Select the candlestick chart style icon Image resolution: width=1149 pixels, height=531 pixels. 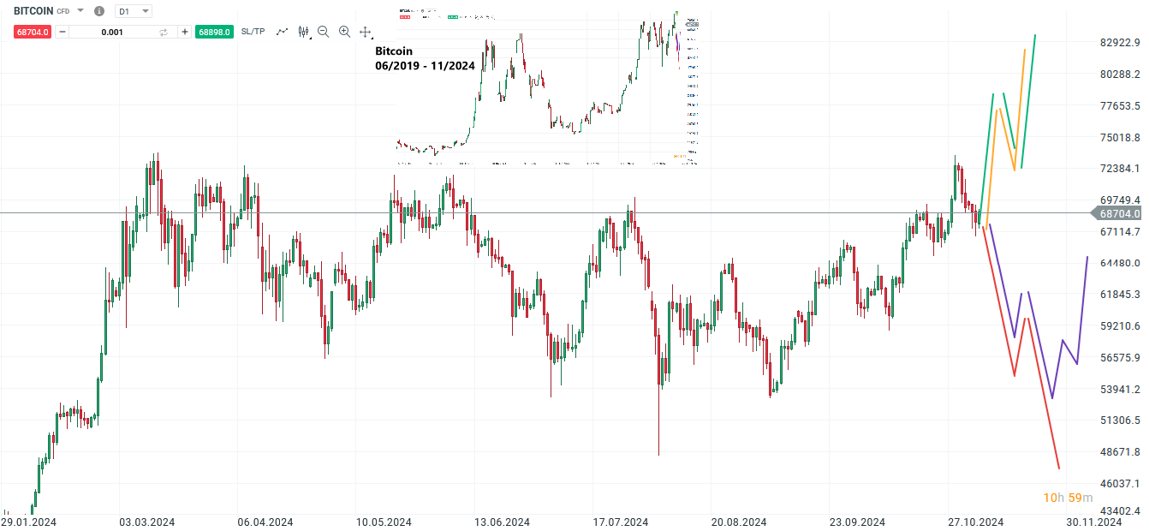tap(301, 31)
